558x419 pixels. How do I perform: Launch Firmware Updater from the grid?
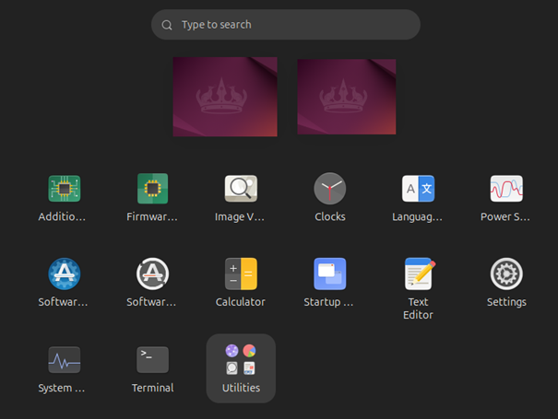coord(152,190)
